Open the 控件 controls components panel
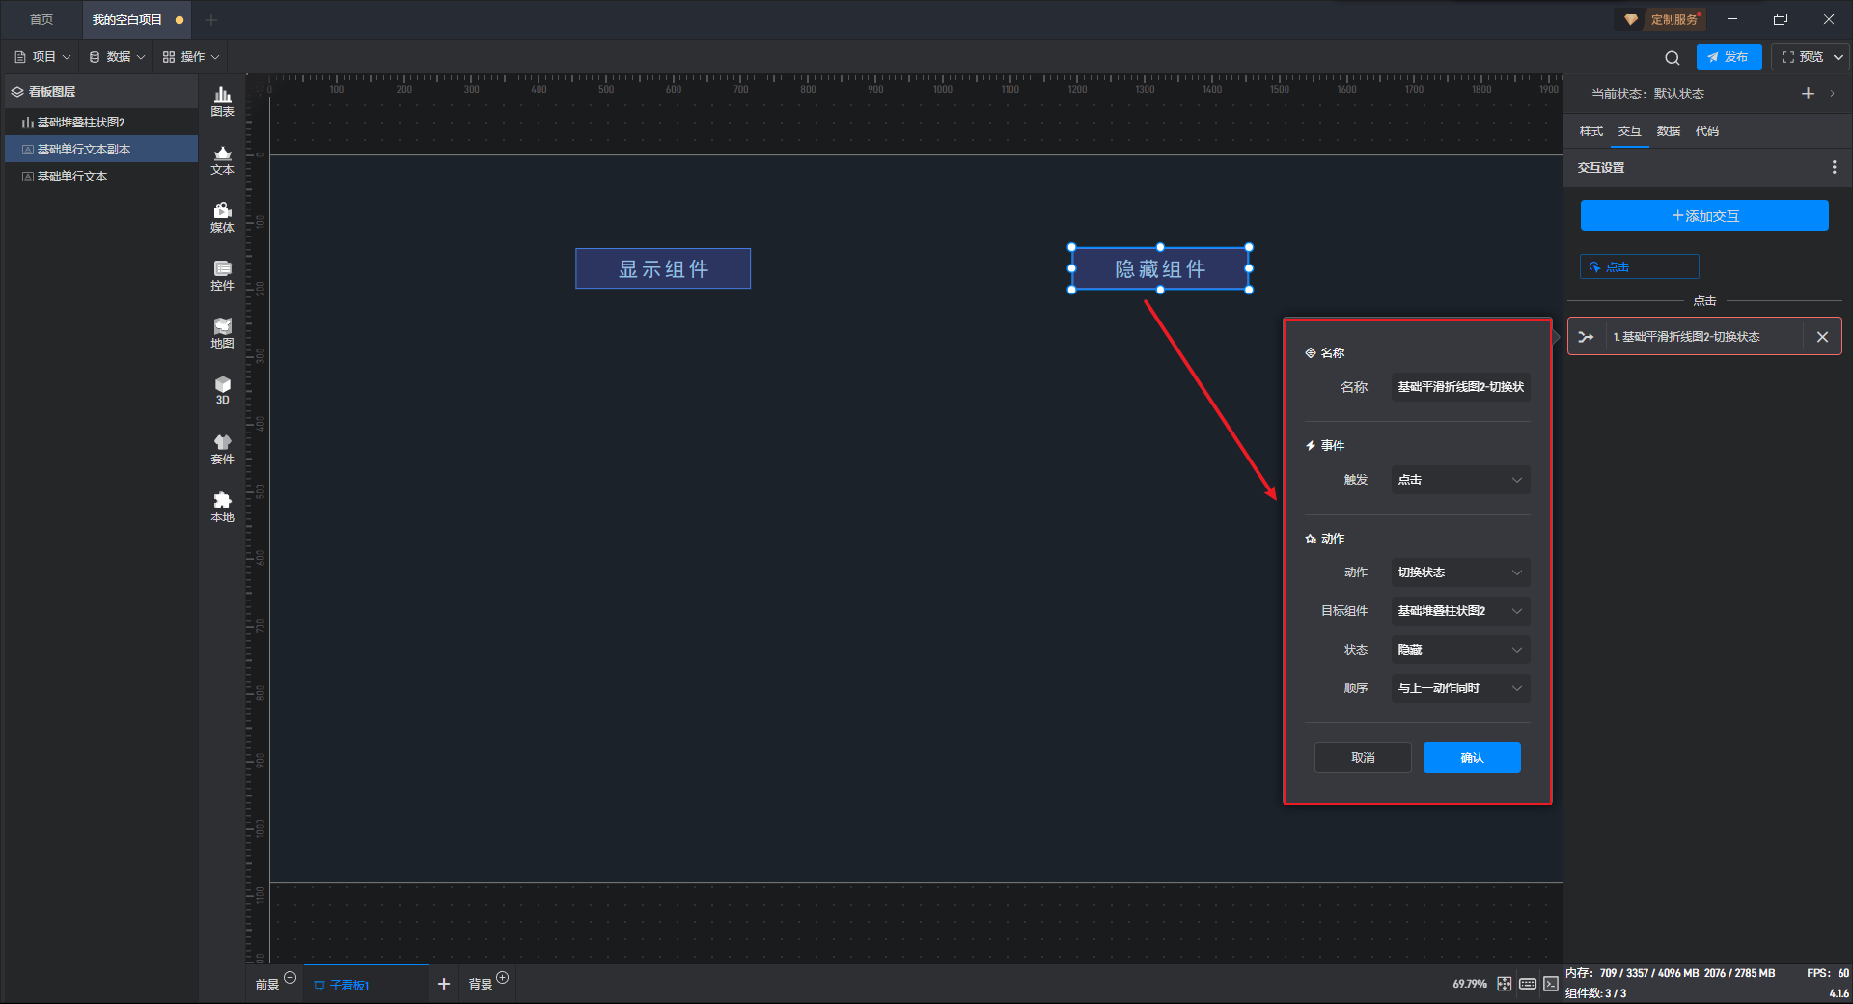 222,275
